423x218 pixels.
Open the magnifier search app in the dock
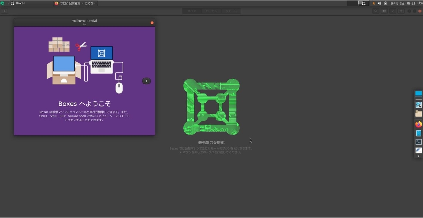(418, 105)
